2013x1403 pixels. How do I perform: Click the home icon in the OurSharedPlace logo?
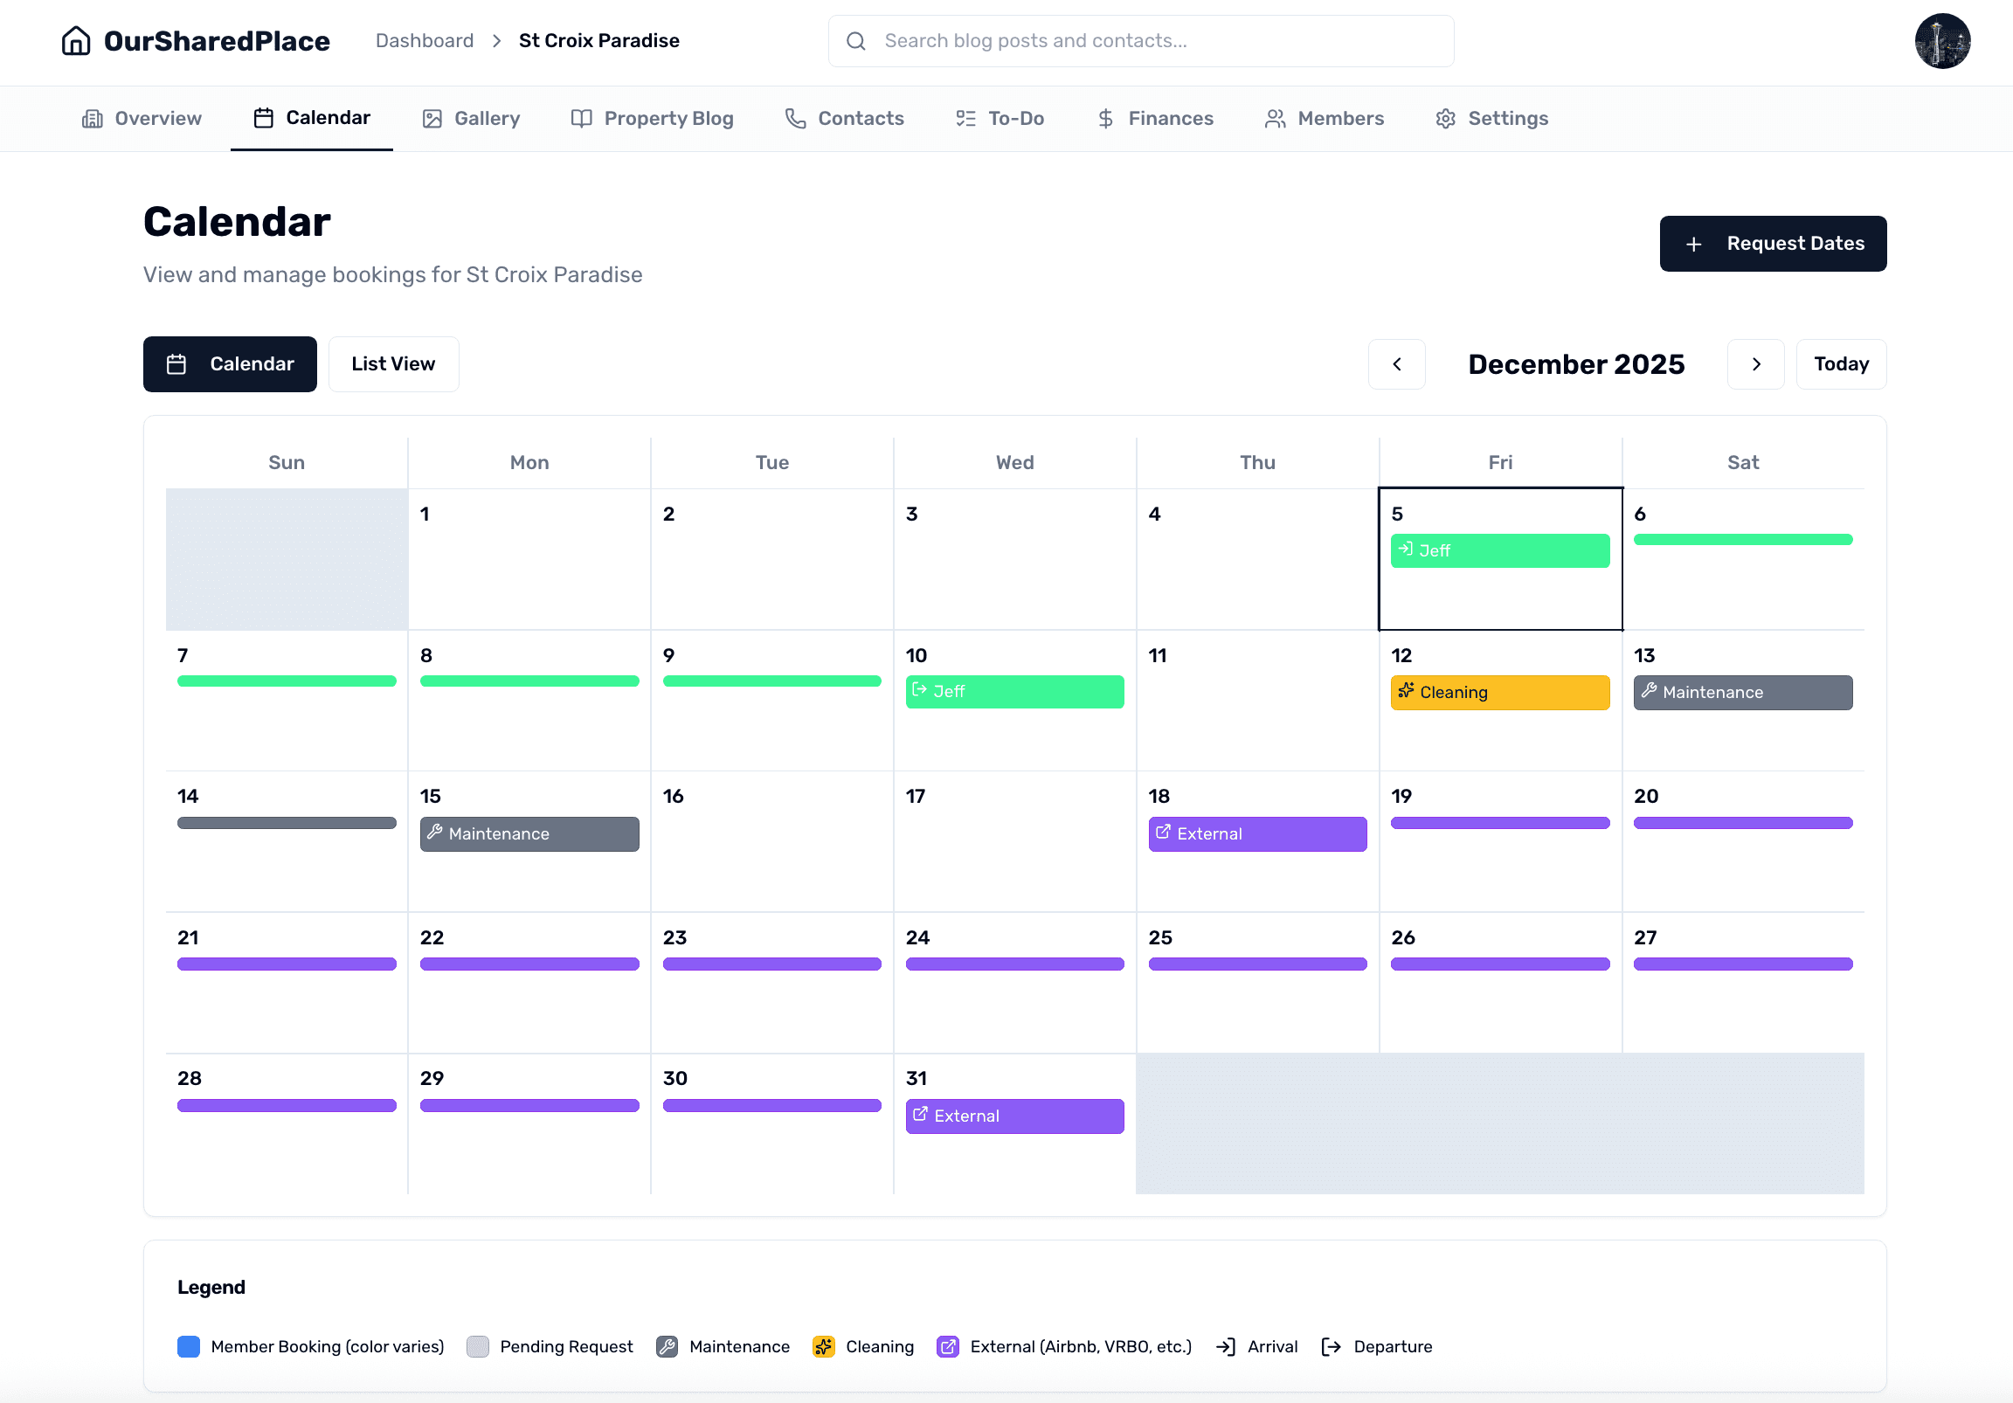[76, 40]
